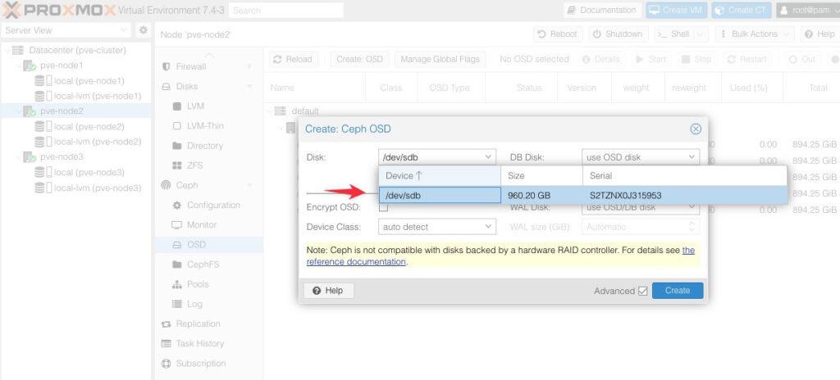The height and width of the screenshot is (380, 840).
Task: Click the Reboot button
Action: [x=558, y=34]
